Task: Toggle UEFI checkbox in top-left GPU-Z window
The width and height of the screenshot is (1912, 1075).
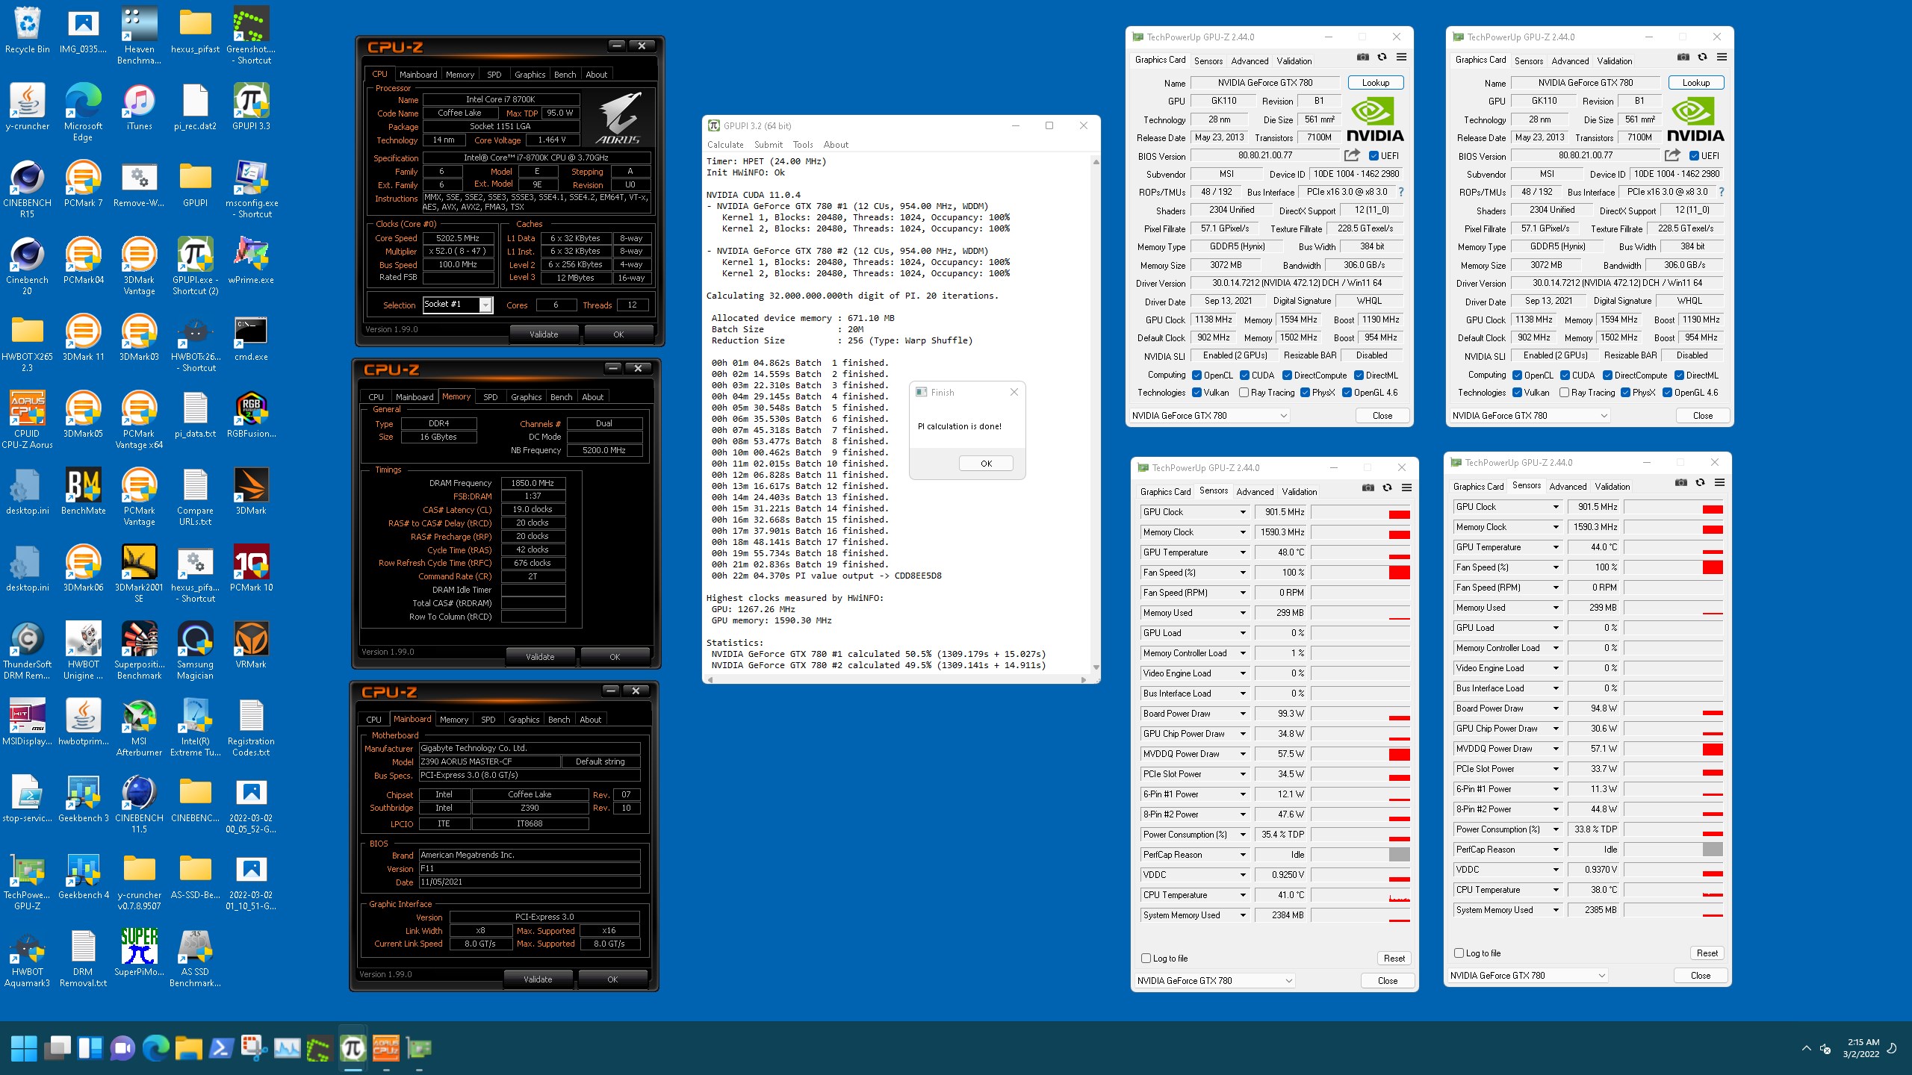Action: 1374,156
